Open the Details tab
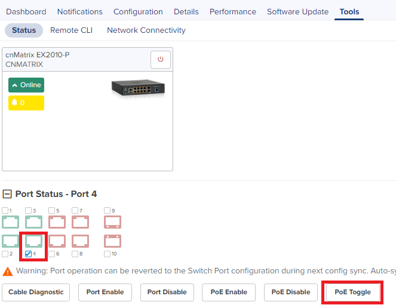This screenshot has width=396, height=305. point(186,11)
